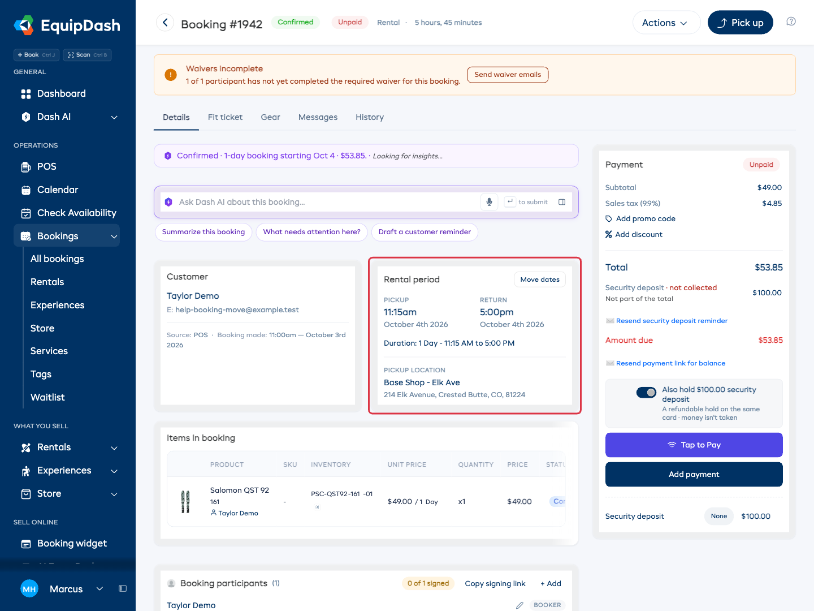Click the pencil edit icon for Taylor Demo participant
The width and height of the screenshot is (814, 611).
[519, 605]
